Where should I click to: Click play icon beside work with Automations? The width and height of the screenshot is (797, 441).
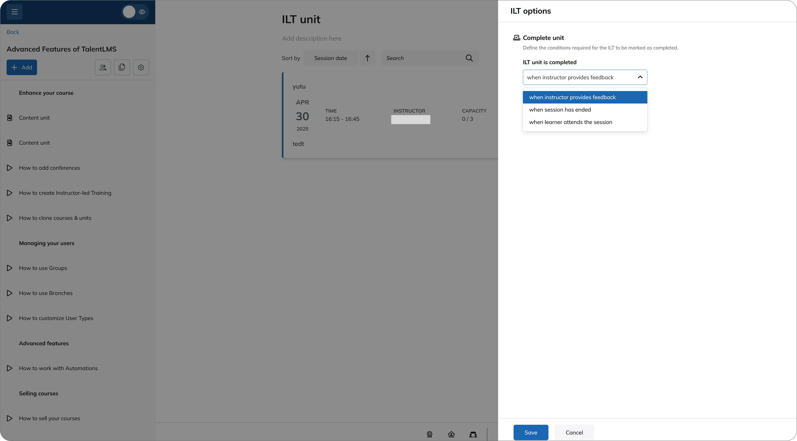pyautogui.click(x=10, y=368)
